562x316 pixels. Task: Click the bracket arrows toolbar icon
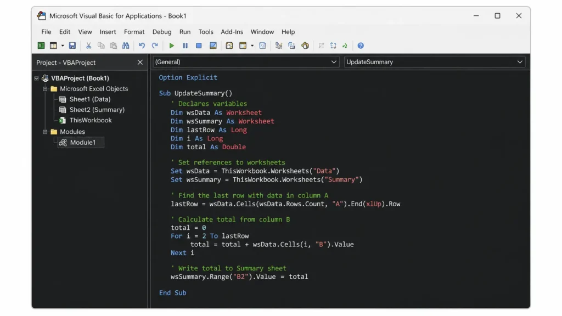tap(333, 46)
